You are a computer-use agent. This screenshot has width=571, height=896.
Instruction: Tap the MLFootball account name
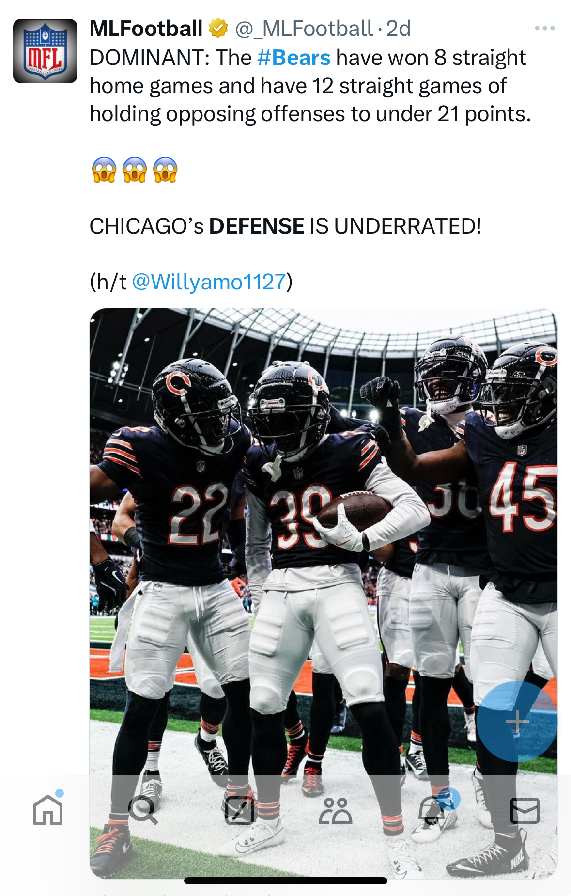(x=146, y=29)
